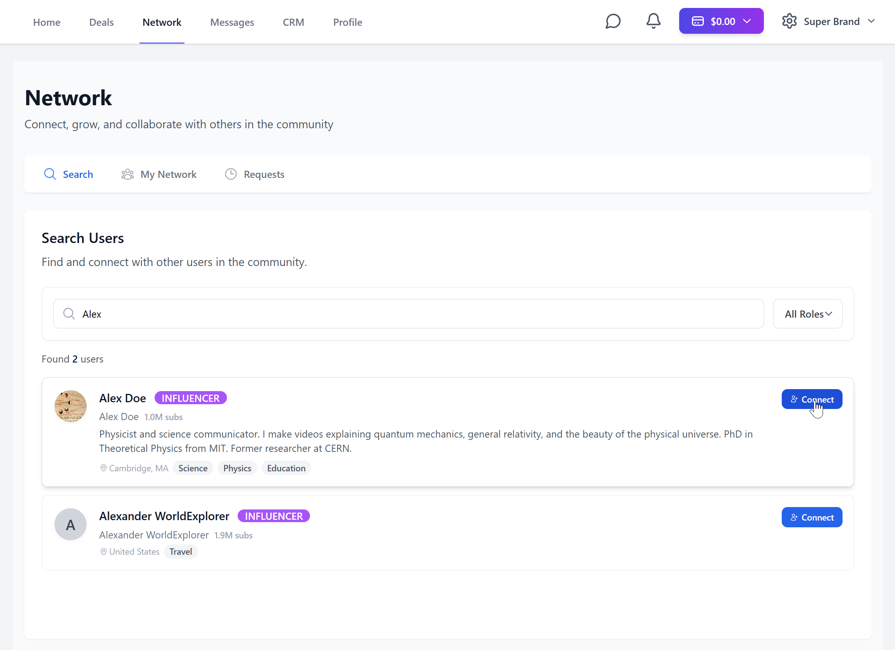Click the settings gear icon
The height and width of the screenshot is (650, 895).
pyautogui.click(x=789, y=21)
